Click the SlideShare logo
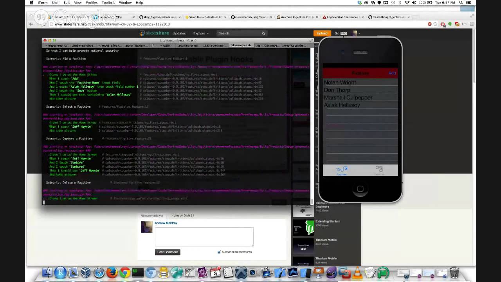Viewport: 501px width, 282px height. pos(155,33)
